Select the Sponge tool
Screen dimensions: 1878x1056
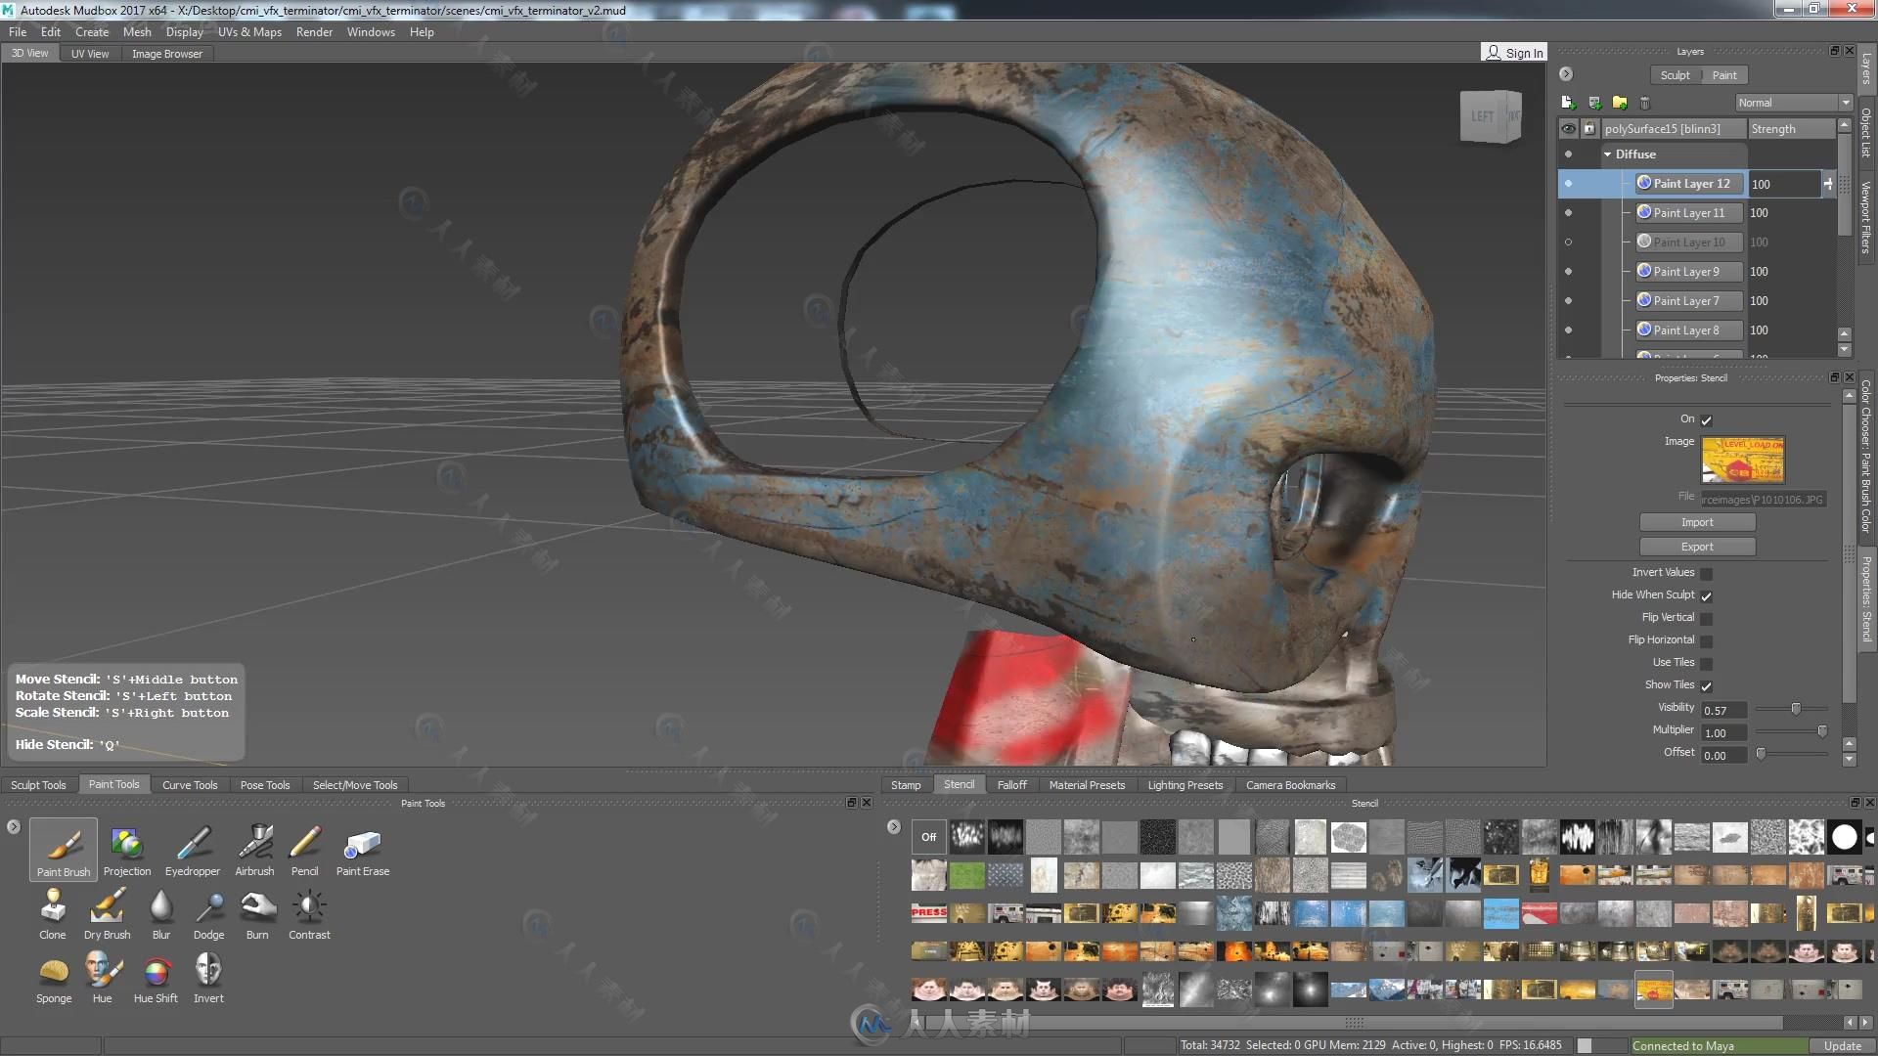coord(54,978)
